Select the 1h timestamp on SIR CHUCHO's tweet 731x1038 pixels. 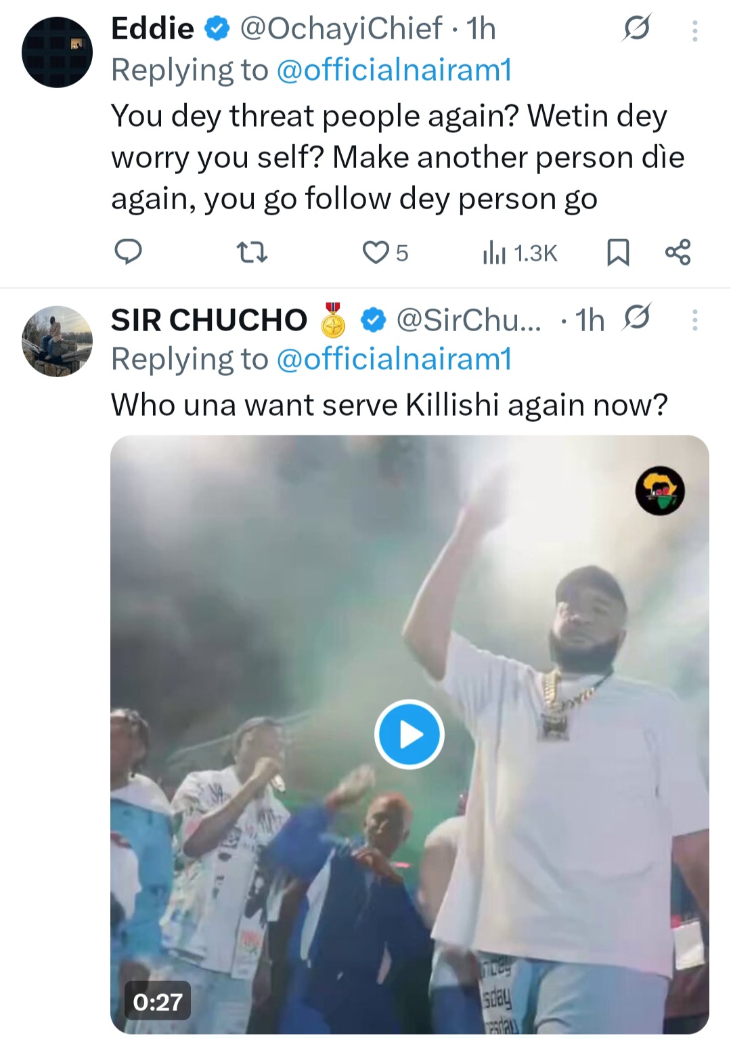point(588,319)
